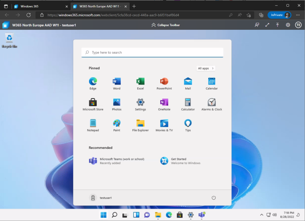305x221 pixels.
Task: Open Settings gear on the taskbar
Action: pos(191,215)
